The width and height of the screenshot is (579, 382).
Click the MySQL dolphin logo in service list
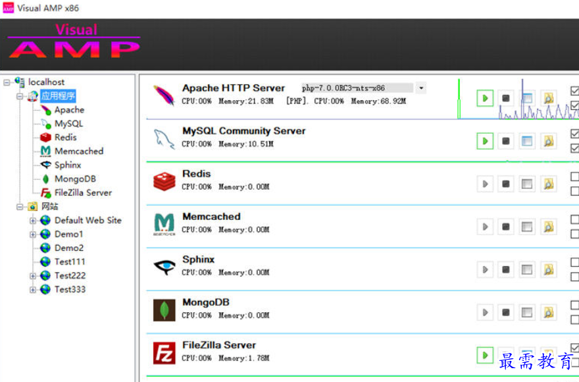[x=164, y=139]
